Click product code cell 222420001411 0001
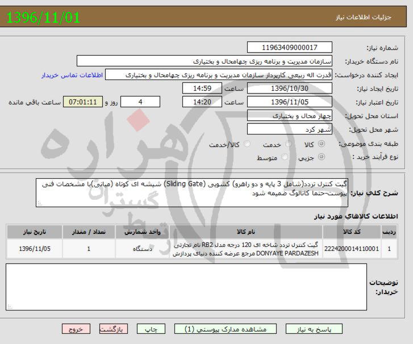Viewport: 413px width, 344px height. click(x=352, y=249)
